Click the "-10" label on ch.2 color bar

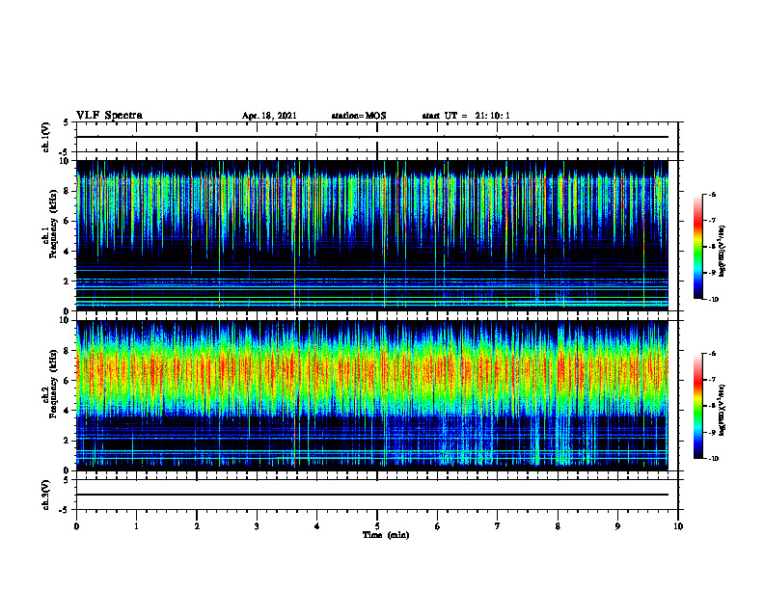tap(713, 459)
